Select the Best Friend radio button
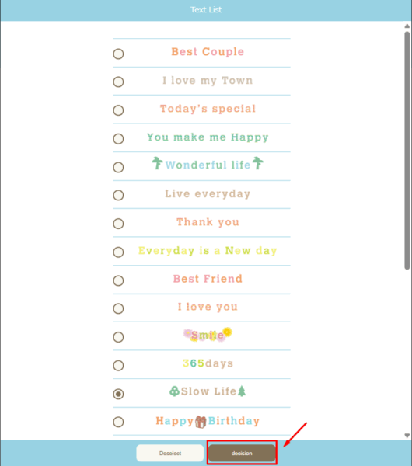 pos(118,280)
